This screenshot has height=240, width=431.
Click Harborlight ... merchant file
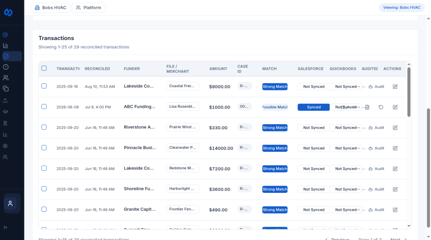(x=183, y=189)
